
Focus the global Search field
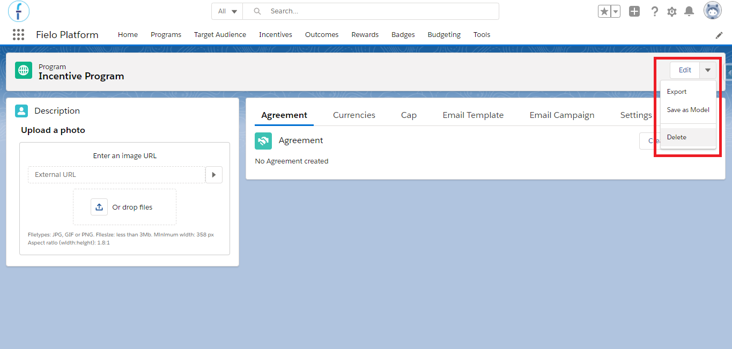[x=371, y=11]
